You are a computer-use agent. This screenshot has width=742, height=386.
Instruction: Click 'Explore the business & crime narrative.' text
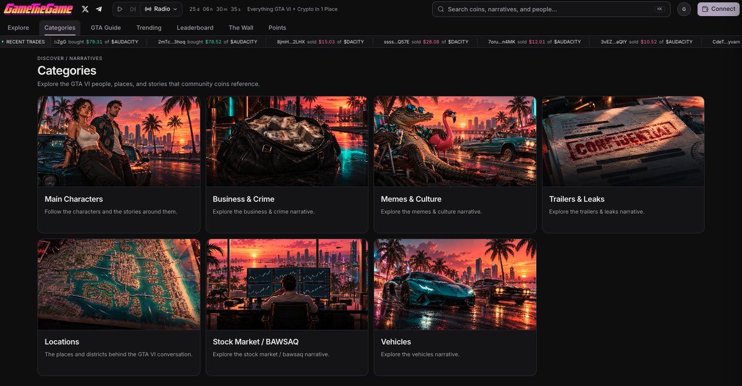[x=263, y=212]
